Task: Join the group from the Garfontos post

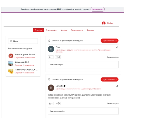Action: pyautogui.click(x=110, y=79)
